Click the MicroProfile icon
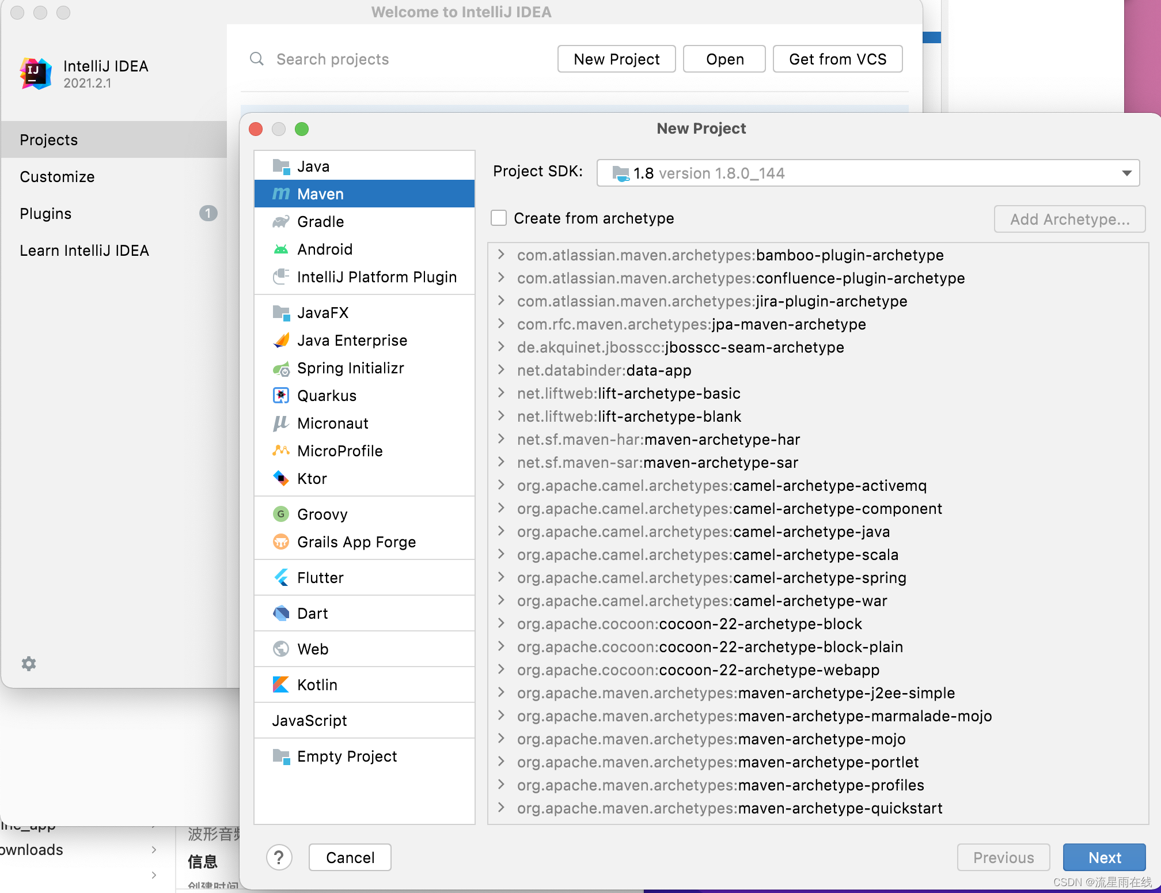 click(x=281, y=451)
